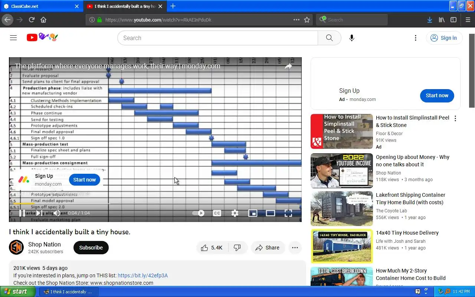Click Start now on the video overlay ad

click(x=85, y=180)
